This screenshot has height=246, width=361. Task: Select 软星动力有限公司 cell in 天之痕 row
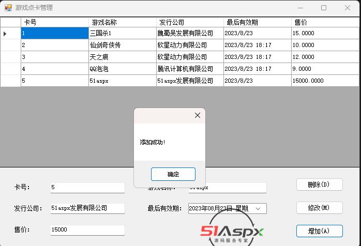point(190,57)
